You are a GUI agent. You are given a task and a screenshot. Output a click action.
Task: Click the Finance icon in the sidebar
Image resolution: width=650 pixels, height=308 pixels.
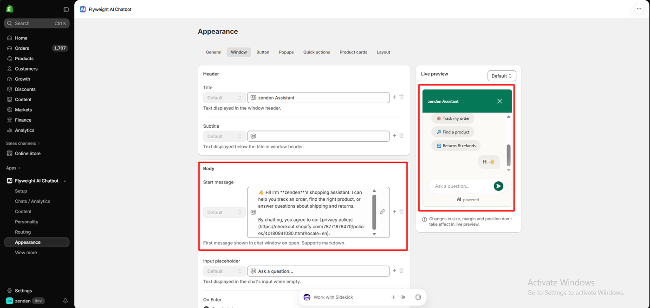(x=10, y=120)
